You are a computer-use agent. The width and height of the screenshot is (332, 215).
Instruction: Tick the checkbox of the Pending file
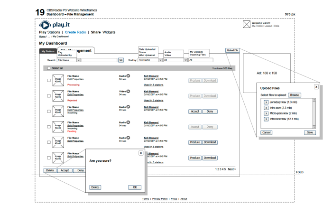coord(49,127)
